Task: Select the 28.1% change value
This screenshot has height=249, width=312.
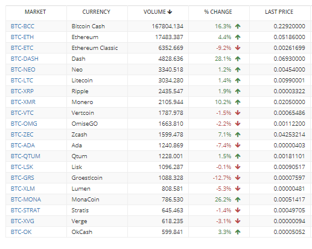Action: coord(223,59)
